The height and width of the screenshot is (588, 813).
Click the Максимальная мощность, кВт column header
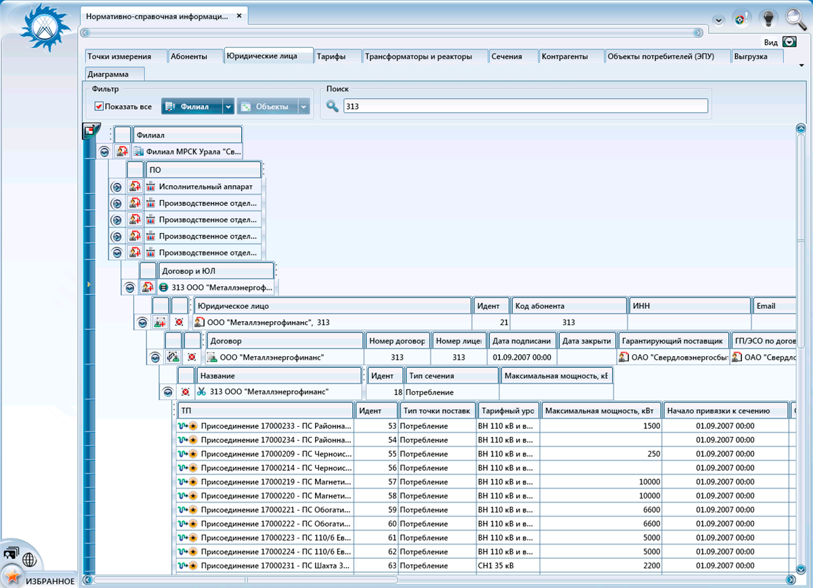pos(601,411)
